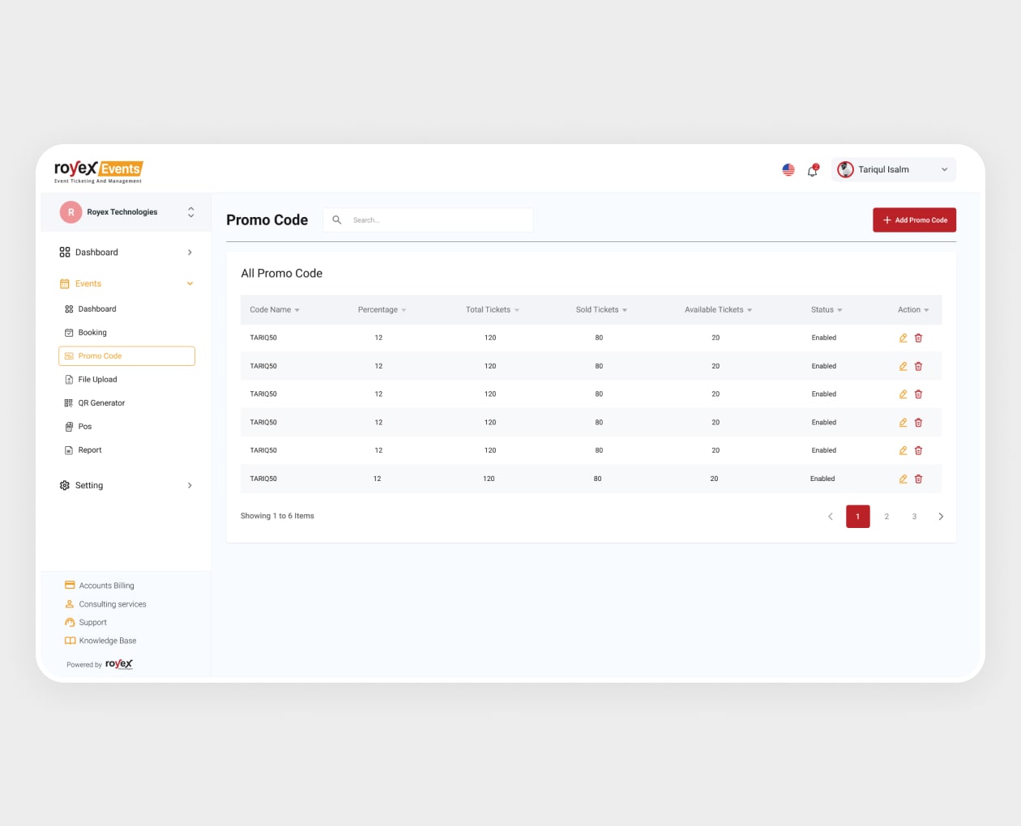Click the notification bell icon
Screen dimensions: 1021x826
pos(812,170)
